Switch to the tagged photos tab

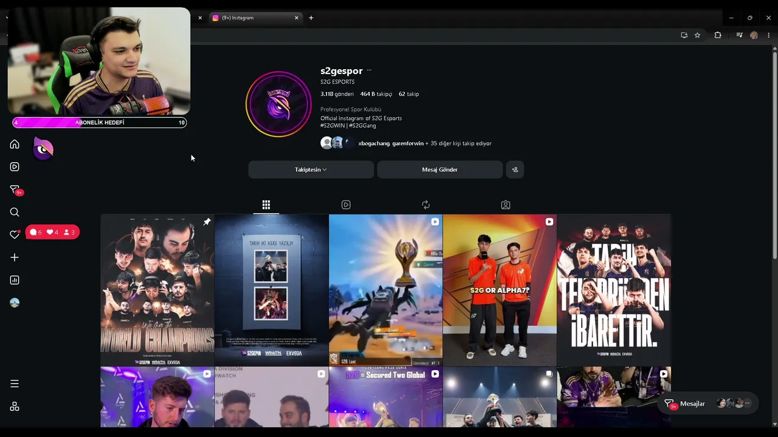click(x=506, y=205)
